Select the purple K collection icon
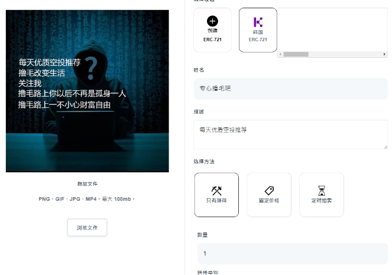The width and height of the screenshot is (392, 275). point(258,22)
